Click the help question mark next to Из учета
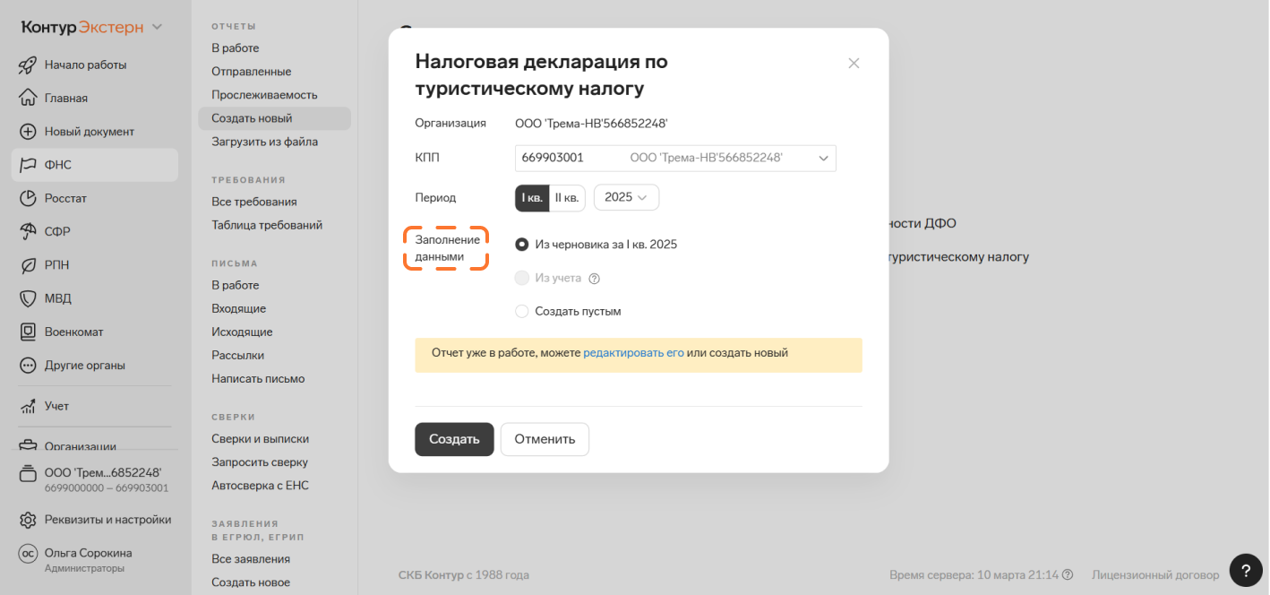The image size is (1270, 595). point(594,279)
